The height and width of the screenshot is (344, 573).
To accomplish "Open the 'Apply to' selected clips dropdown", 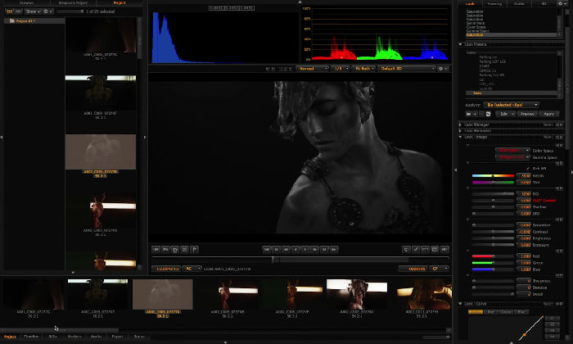I will coord(510,105).
